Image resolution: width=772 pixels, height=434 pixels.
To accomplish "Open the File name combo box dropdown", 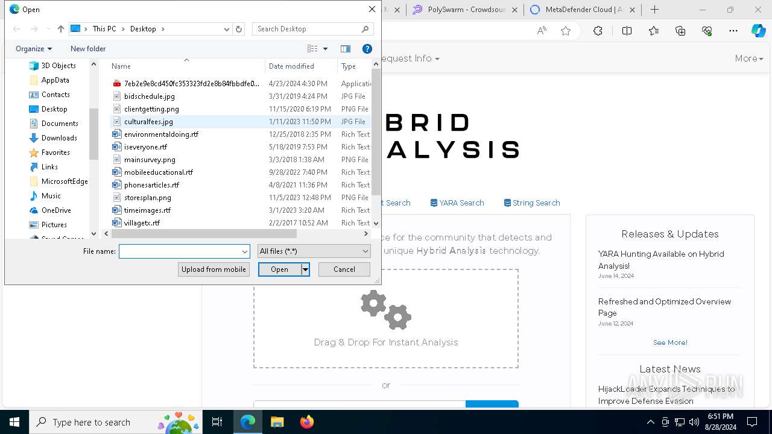I will pyautogui.click(x=245, y=251).
